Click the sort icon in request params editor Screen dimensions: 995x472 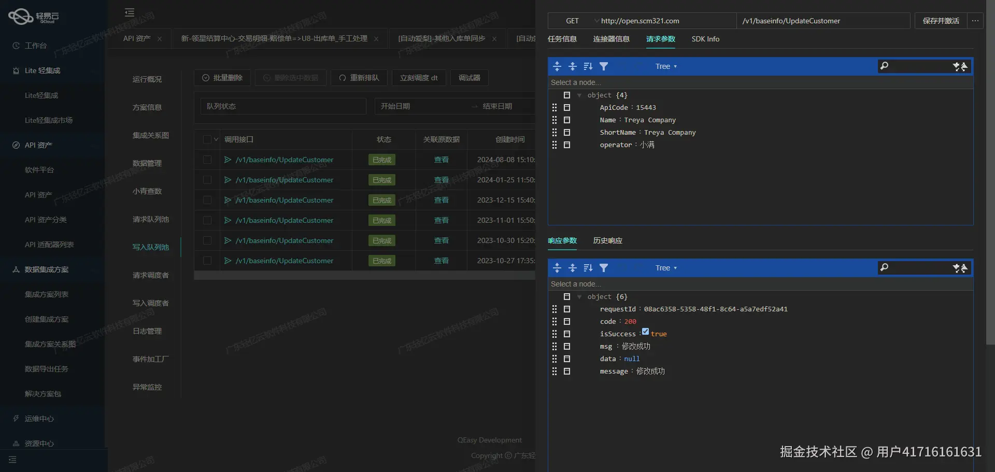588,66
